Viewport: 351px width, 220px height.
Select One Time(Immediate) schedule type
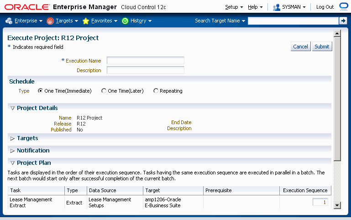[x=40, y=91]
